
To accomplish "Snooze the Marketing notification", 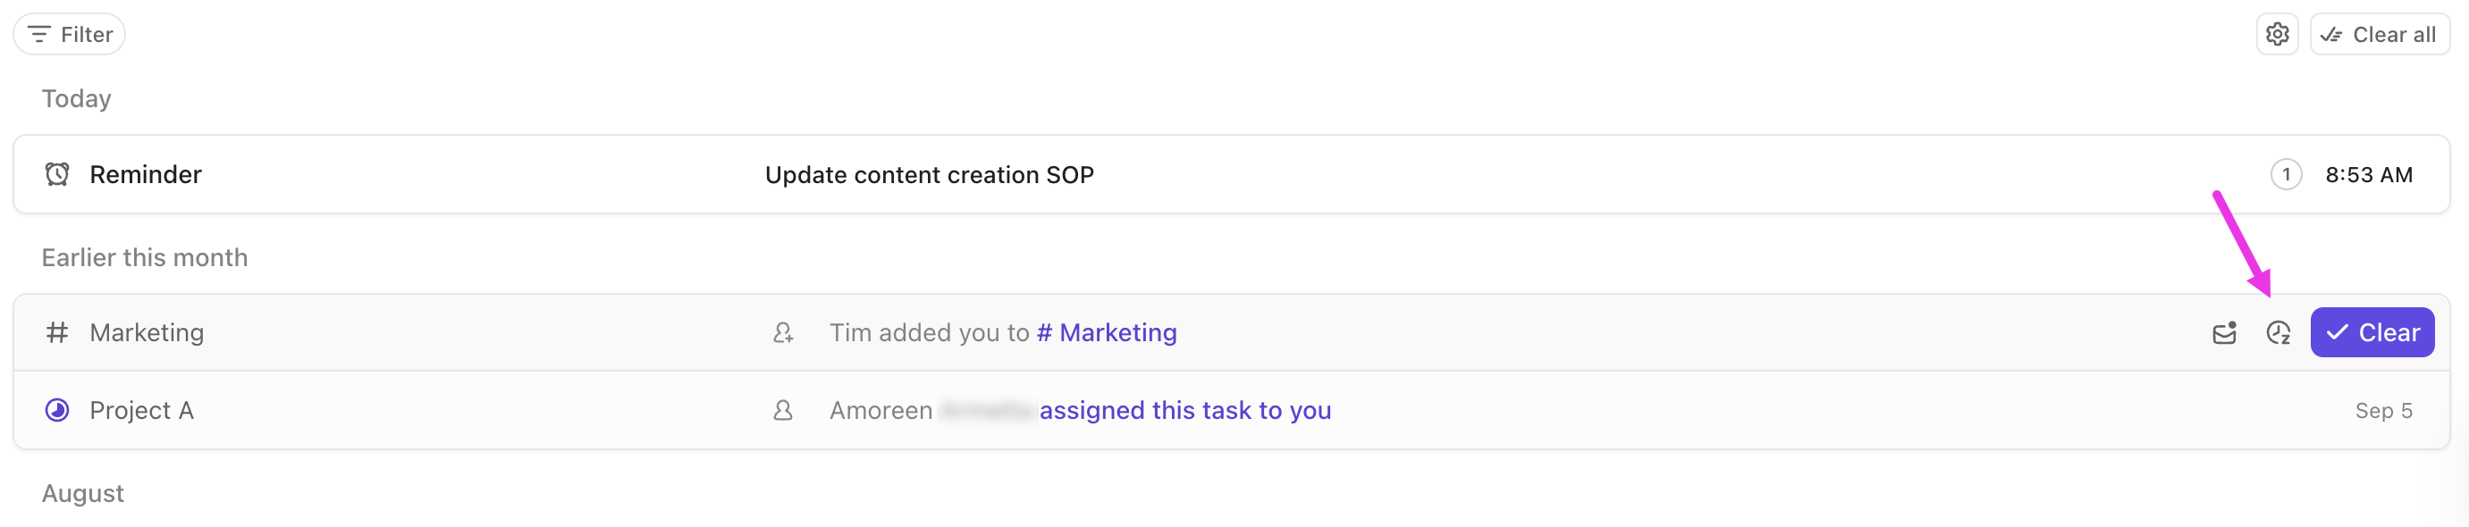I will click(x=2279, y=332).
